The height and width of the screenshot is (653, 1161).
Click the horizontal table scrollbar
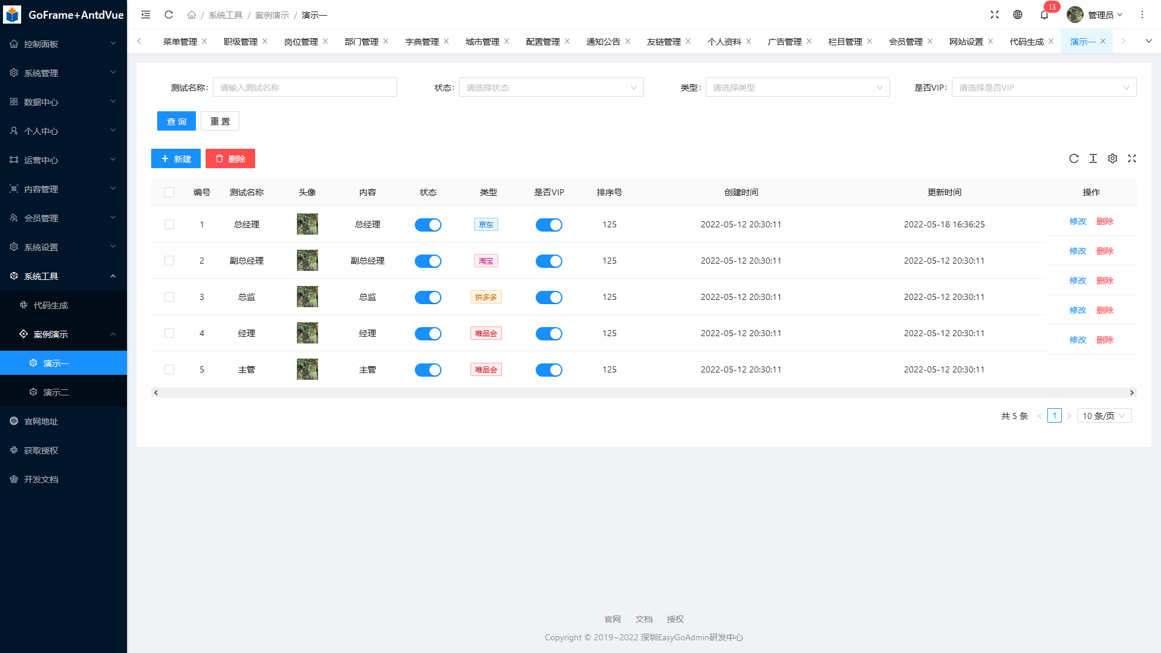coord(643,393)
